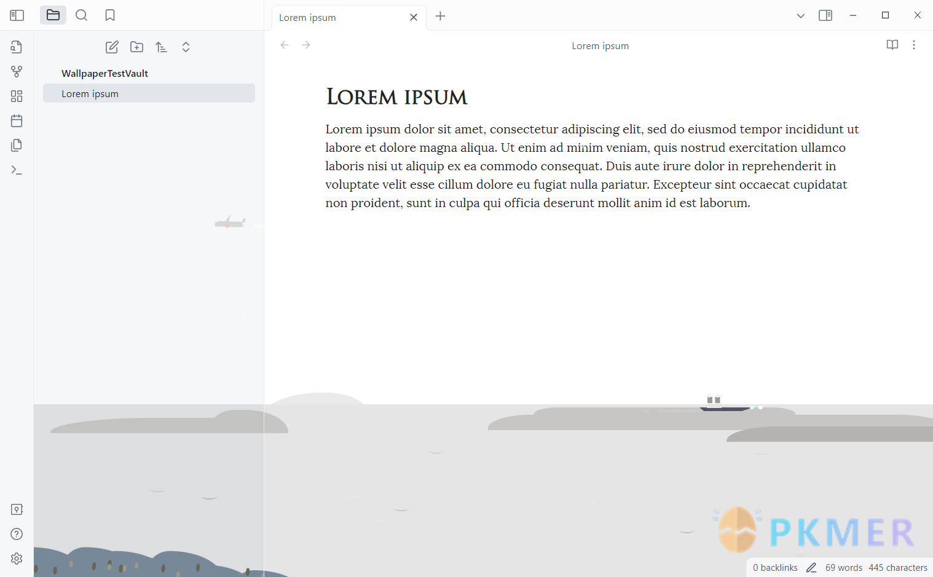Open a new tab with plus
The height and width of the screenshot is (577, 933).
(440, 17)
